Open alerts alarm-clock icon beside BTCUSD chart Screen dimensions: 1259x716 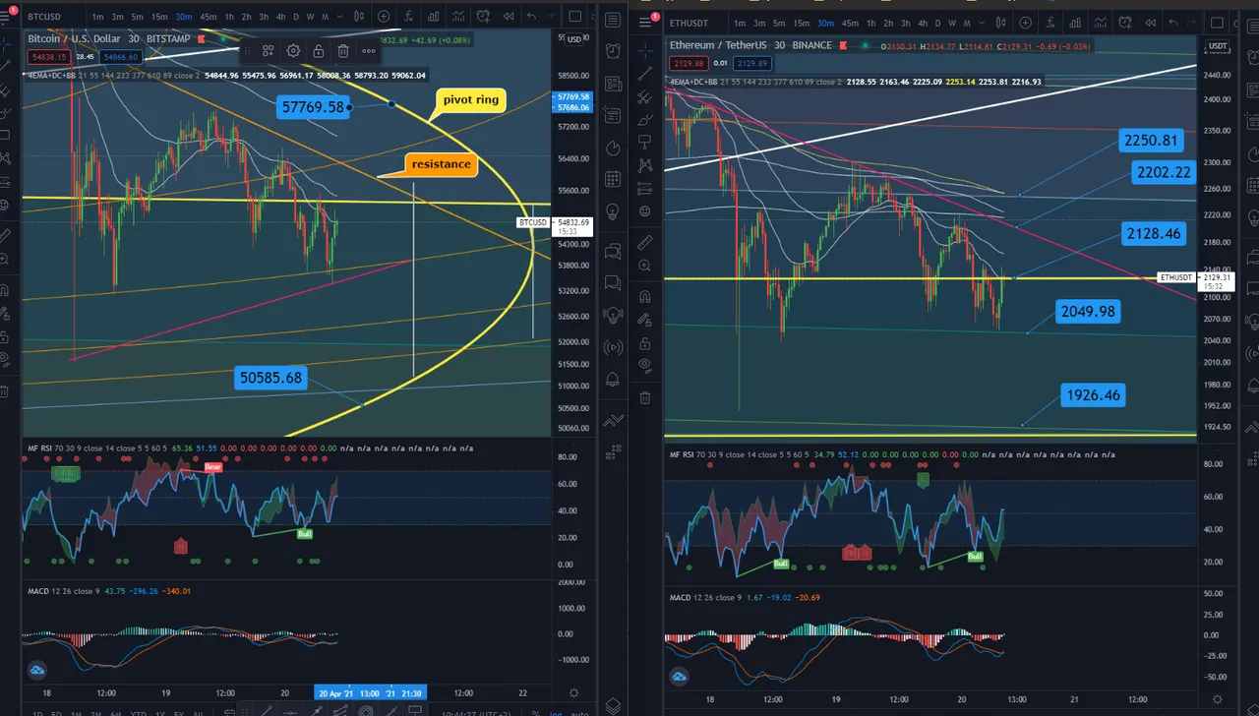pos(612,51)
